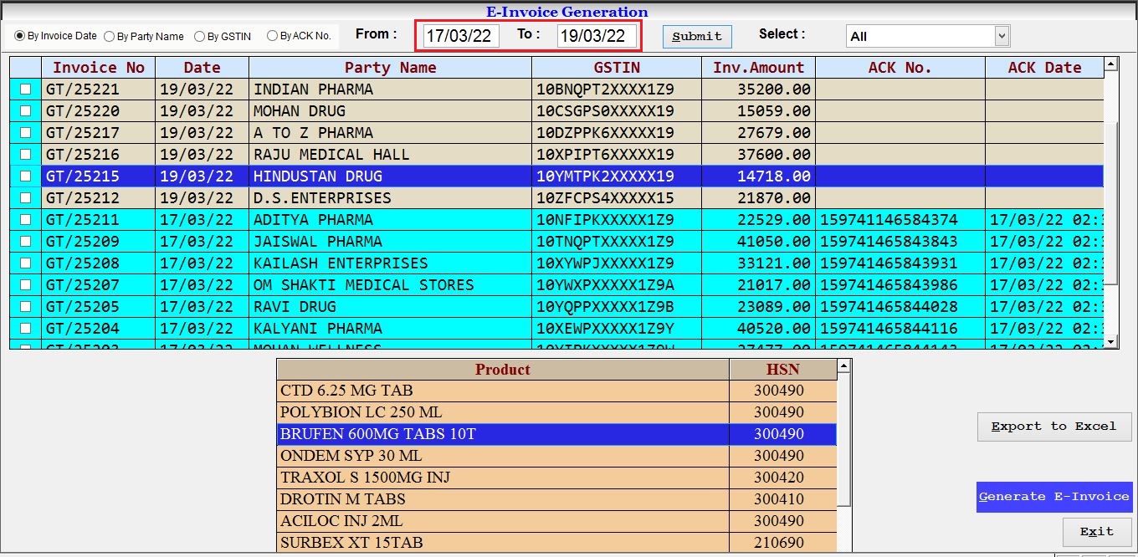The width and height of the screenshot is (1138, 557).
Task: Tick checkbox for invoice GT/25212
Action: point(26,197)
